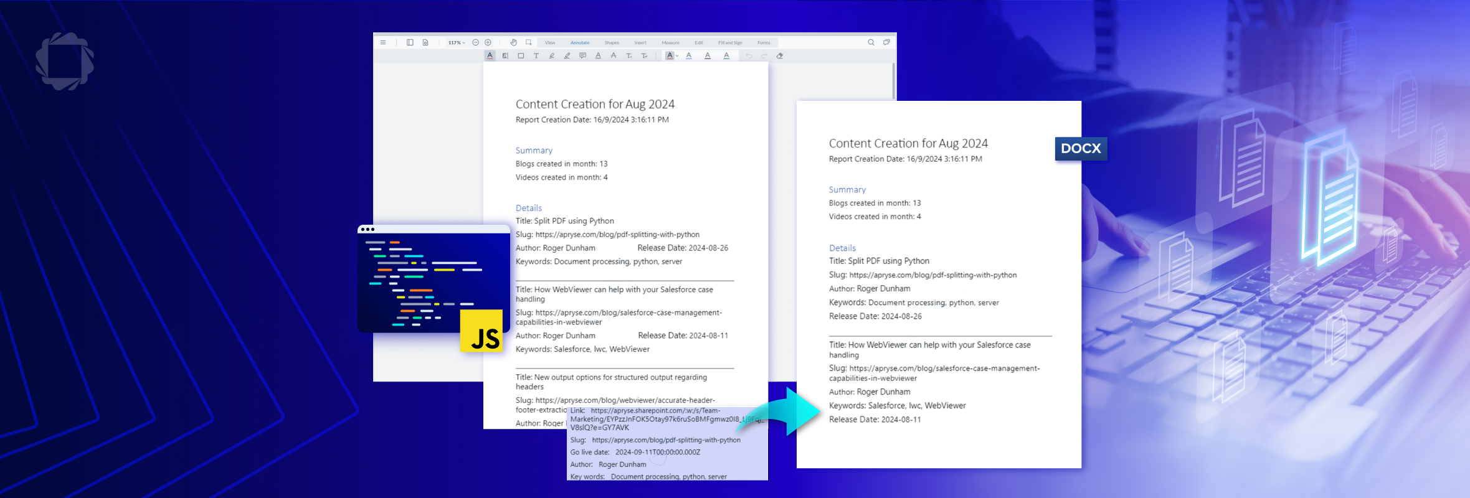Switch to the Fill and Sign tab

[x=730, y=43]
